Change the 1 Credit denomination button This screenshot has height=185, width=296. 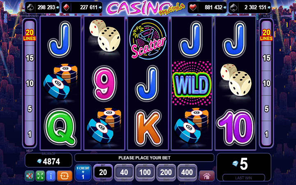click(x=83, y=173)
